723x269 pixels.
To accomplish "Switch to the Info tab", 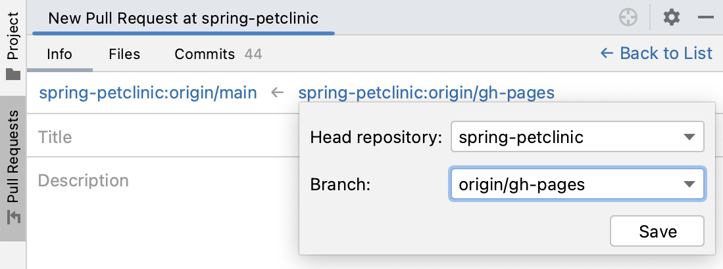I will click(x=59, y=54).
